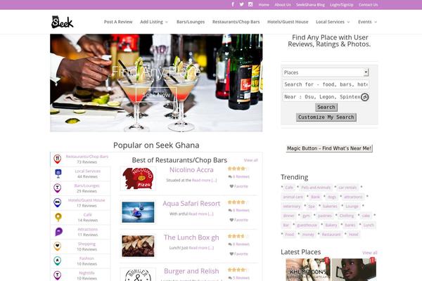Screen dimensions: 422x281
Task: Open The Lunch Box gh title
Action: coord(191,237)
